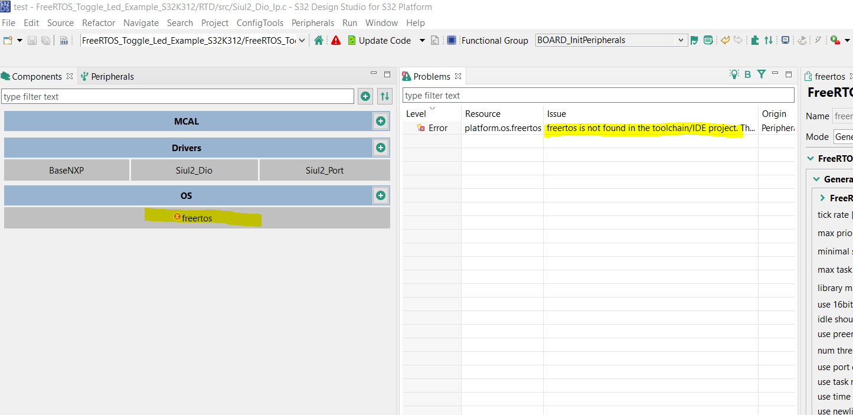Screen dimensions: 853x415
Task: Click the up-down arrows icon in main toolbar
Action: coord(769,40)
